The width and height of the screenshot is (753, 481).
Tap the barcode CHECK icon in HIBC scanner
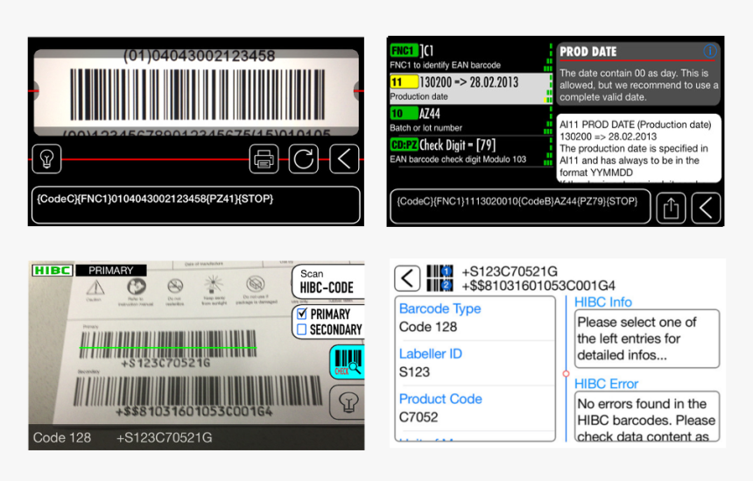point(347,362)
